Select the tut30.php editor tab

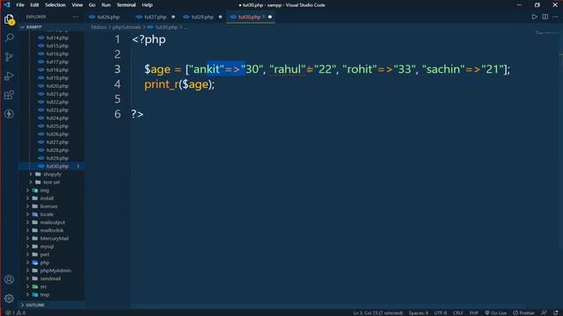coord(250,17)
